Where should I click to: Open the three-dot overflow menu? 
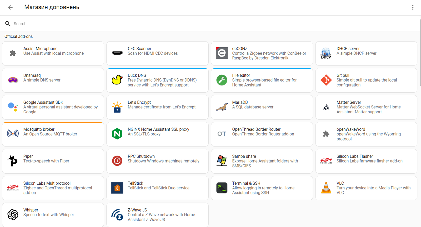tap(413, 7)
